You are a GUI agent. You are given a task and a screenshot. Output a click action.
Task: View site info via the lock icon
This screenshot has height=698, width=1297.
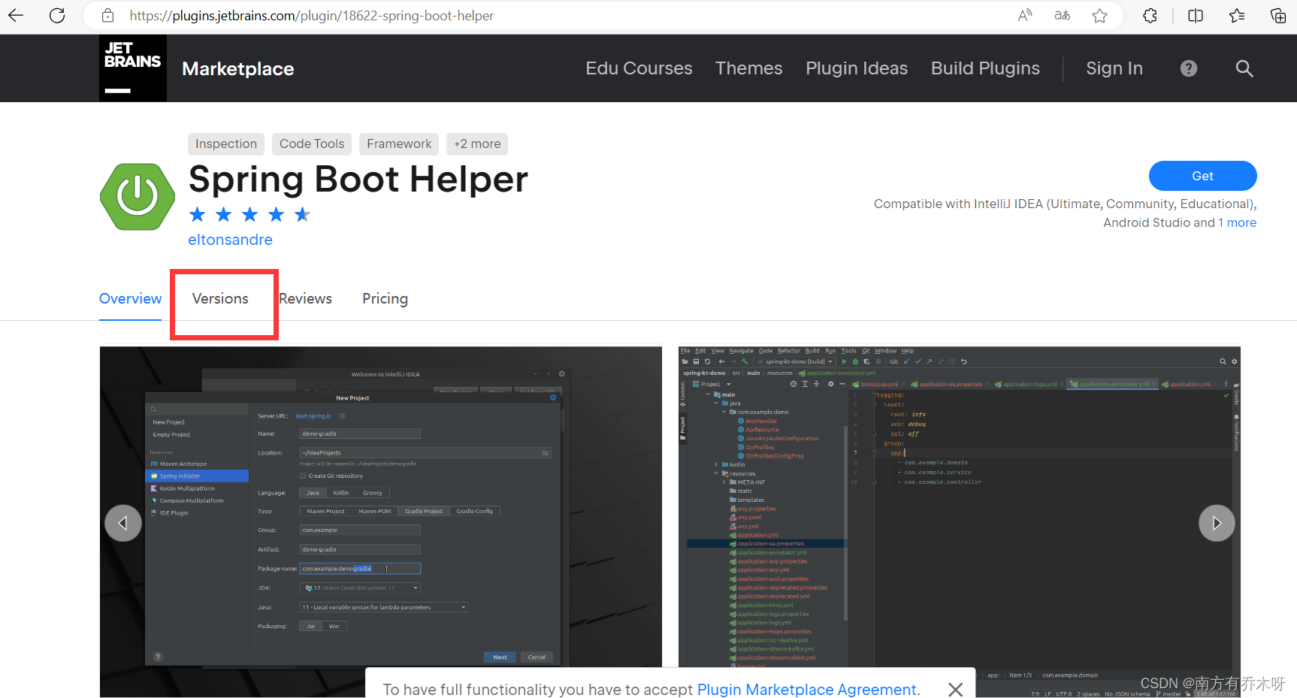click(107, 15)
